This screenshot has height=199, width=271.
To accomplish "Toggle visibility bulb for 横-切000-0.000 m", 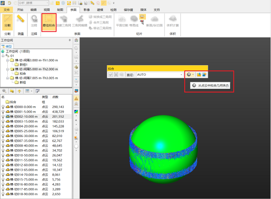I will point(3,107).
